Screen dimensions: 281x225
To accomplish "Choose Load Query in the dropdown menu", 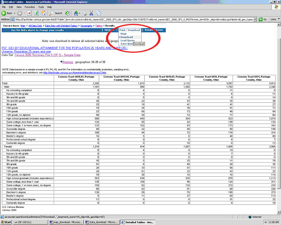I will pos(127,41).
